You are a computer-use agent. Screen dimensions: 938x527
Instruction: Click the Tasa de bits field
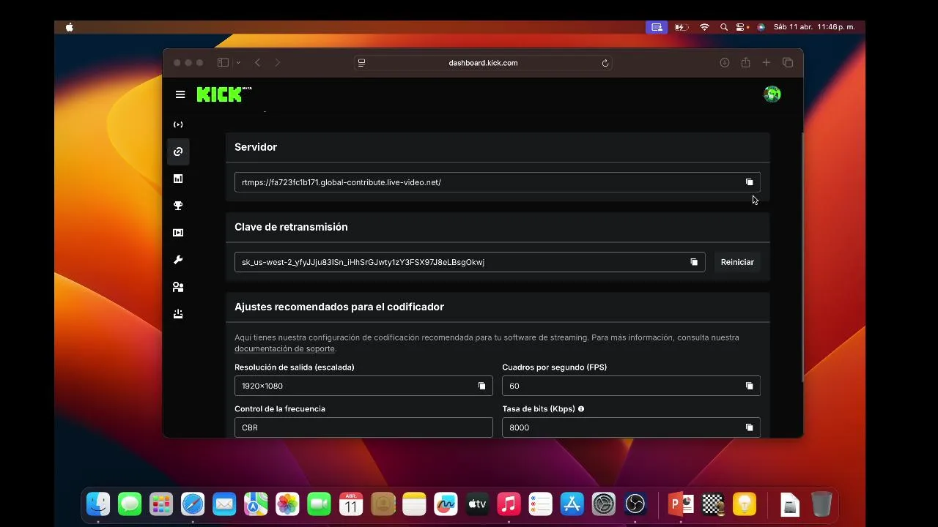point(631,427)
